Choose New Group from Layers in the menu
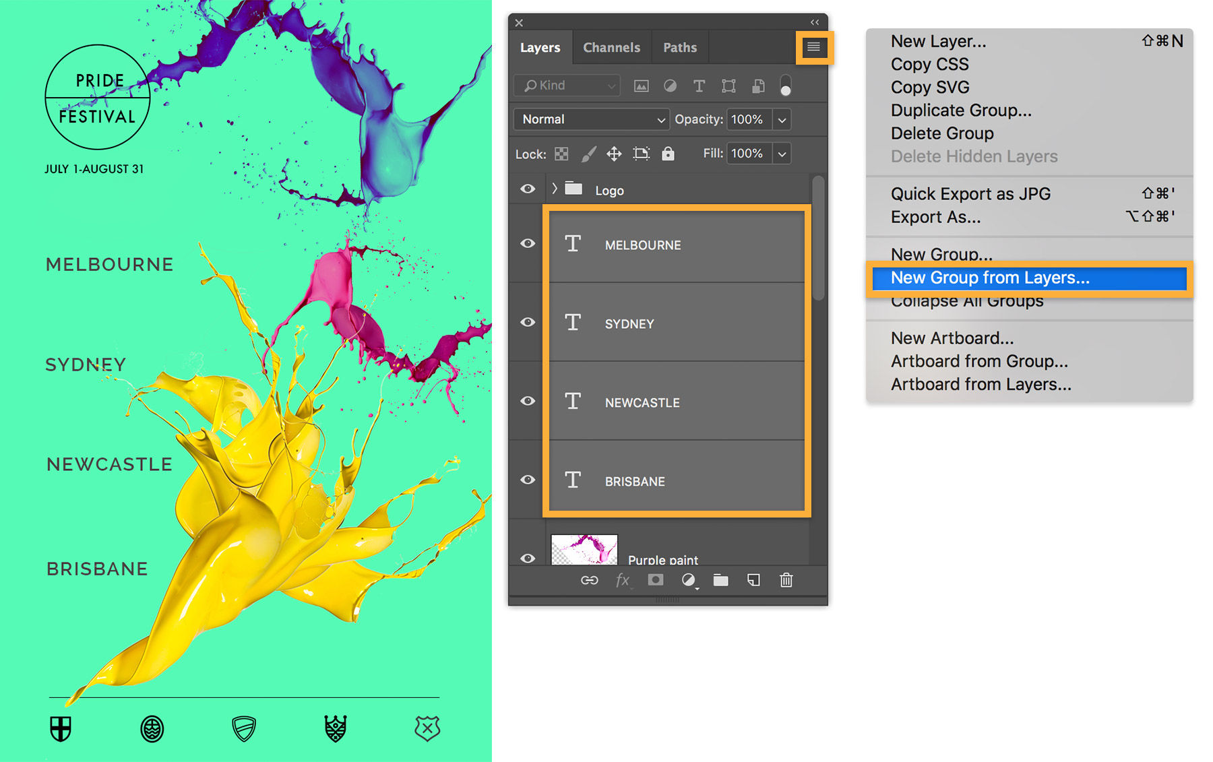Screen dimensions: 1213x762 coord(991,278)
